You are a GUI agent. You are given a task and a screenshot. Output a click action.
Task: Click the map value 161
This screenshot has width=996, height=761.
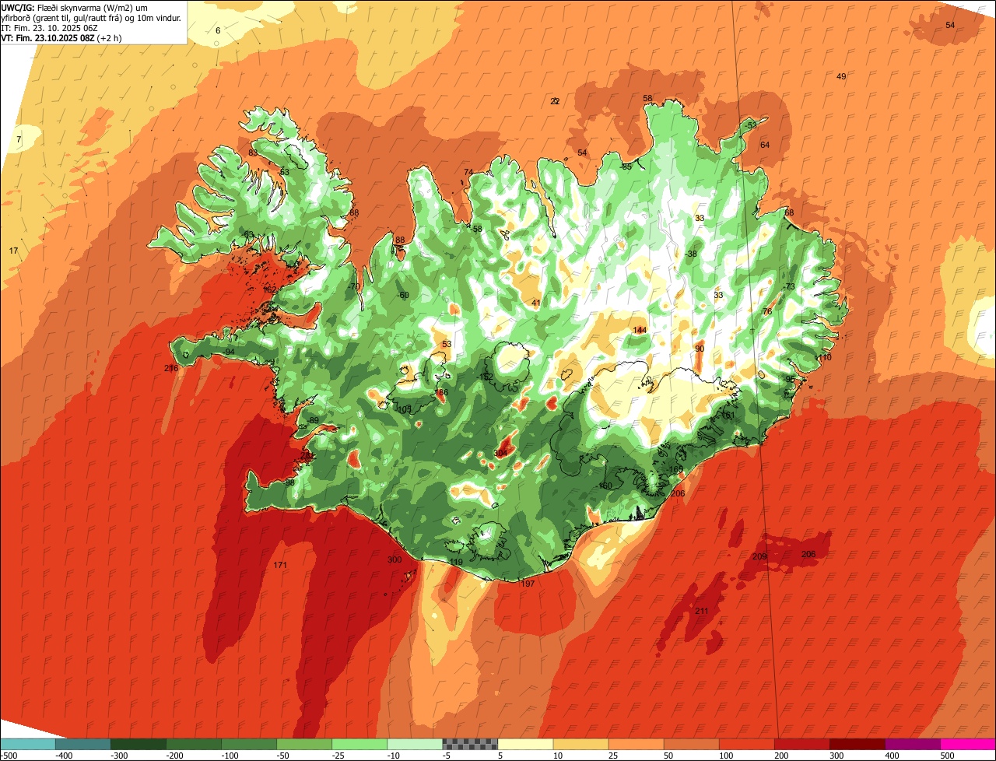point(728,415)
